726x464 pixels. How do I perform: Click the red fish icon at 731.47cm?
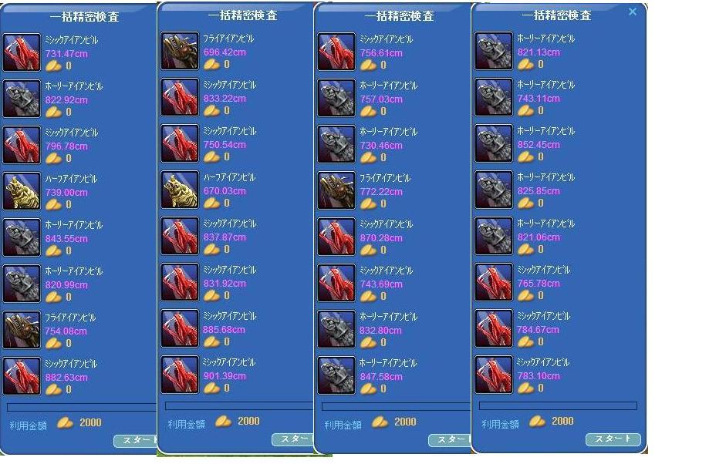(x=22, y=52)
